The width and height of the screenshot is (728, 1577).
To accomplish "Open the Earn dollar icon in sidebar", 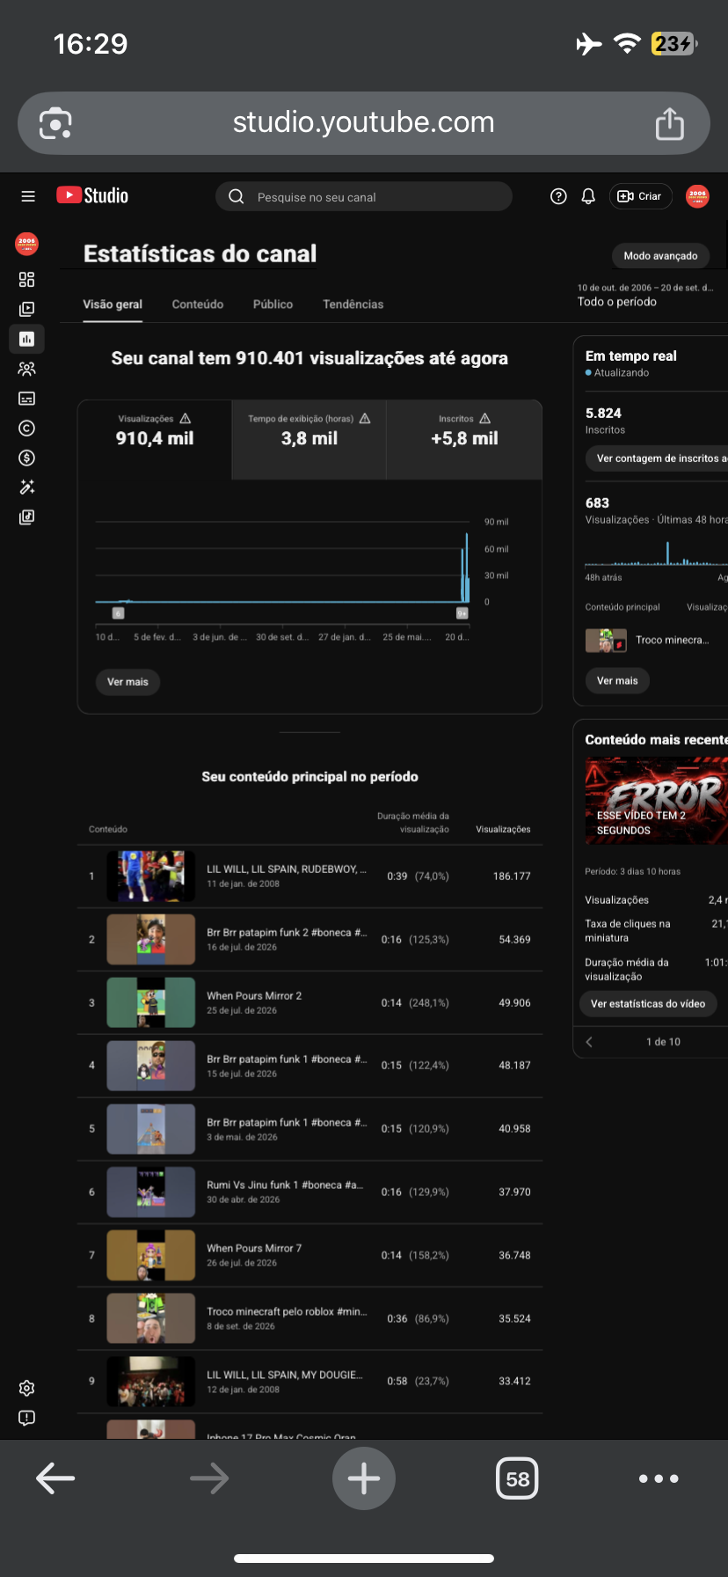I will tap(26, 458).
